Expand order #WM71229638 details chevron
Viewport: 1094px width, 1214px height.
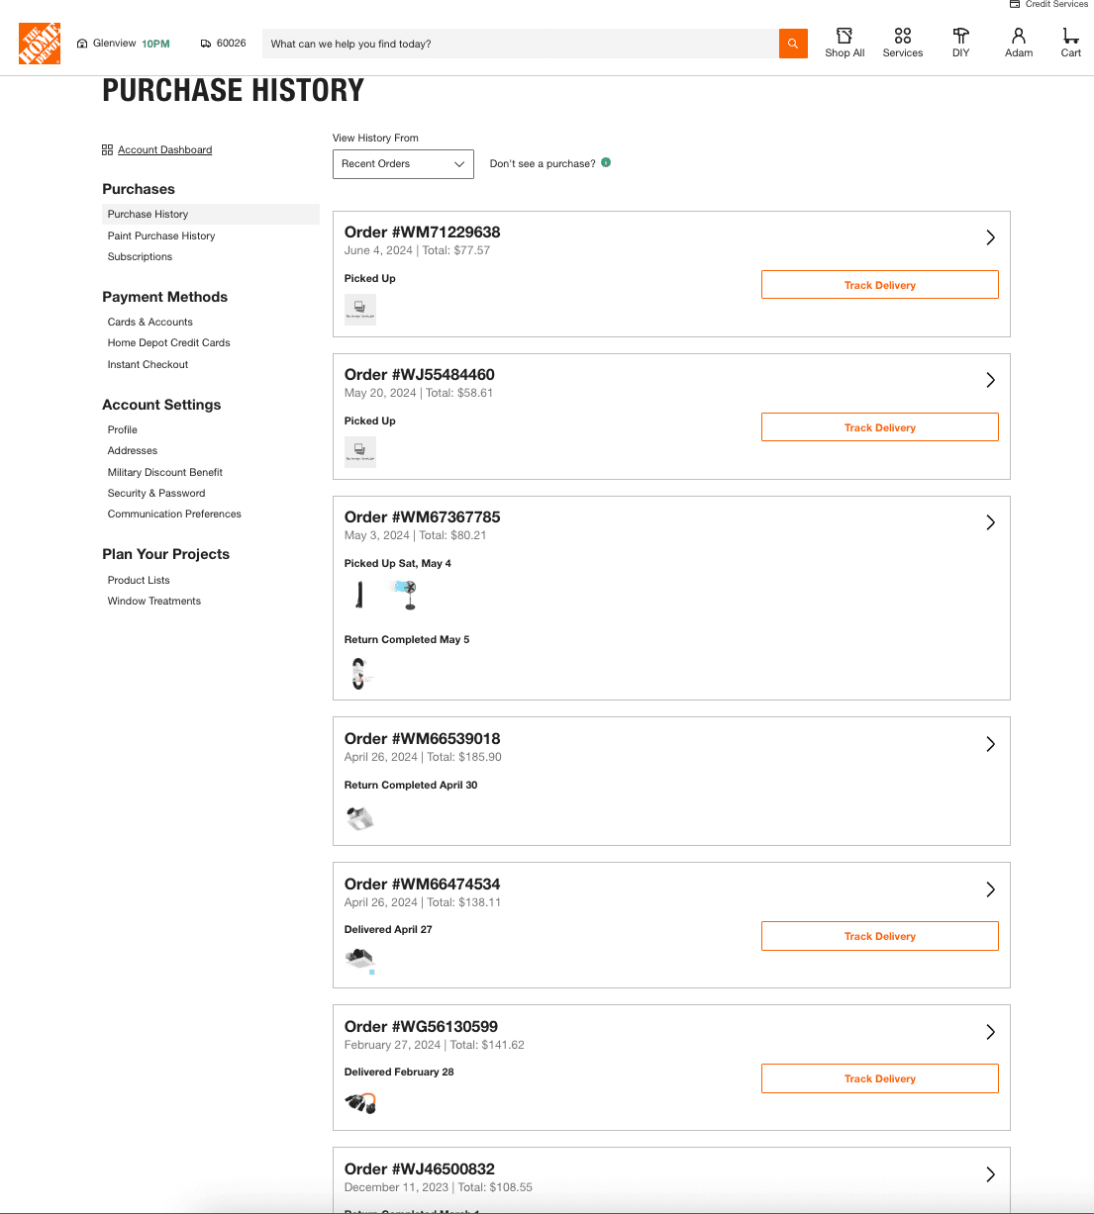point(990,237)
